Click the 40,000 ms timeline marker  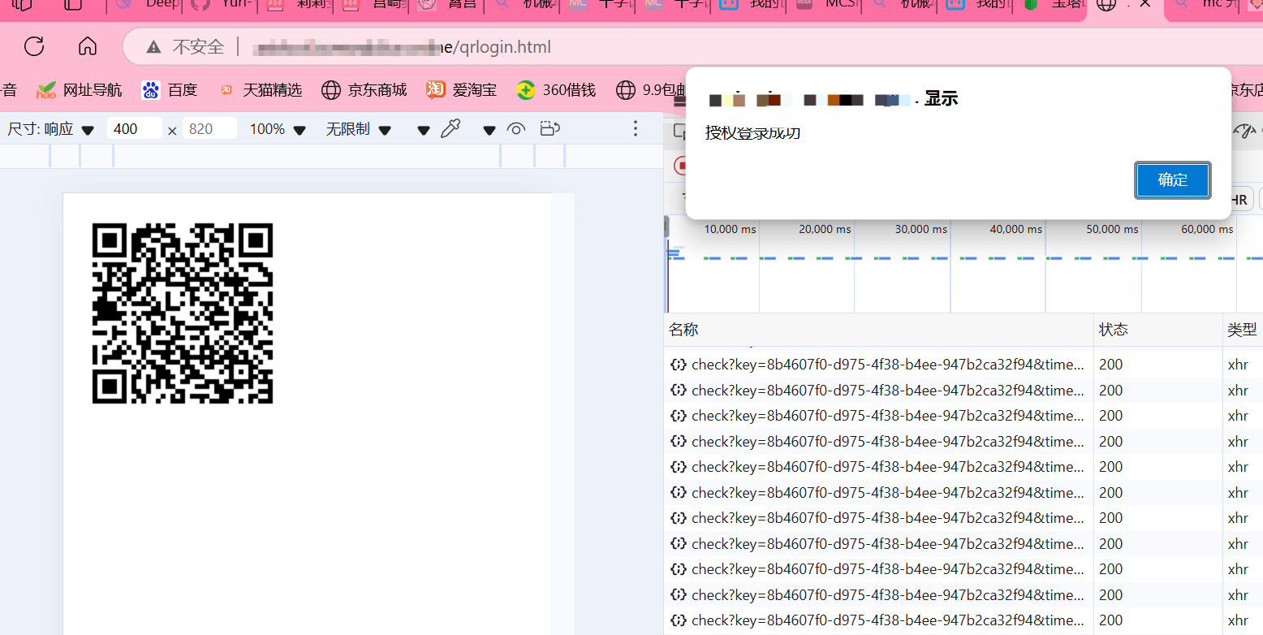1015,229
